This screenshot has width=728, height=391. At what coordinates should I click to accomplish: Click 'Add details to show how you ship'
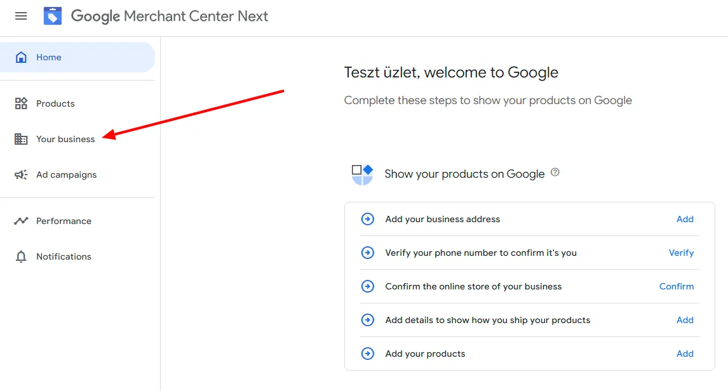[x=487, y=320]
